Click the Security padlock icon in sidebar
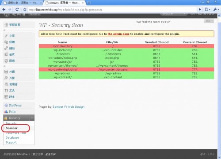The height and width of the screenshot is (159, 221). coord(6,118)
